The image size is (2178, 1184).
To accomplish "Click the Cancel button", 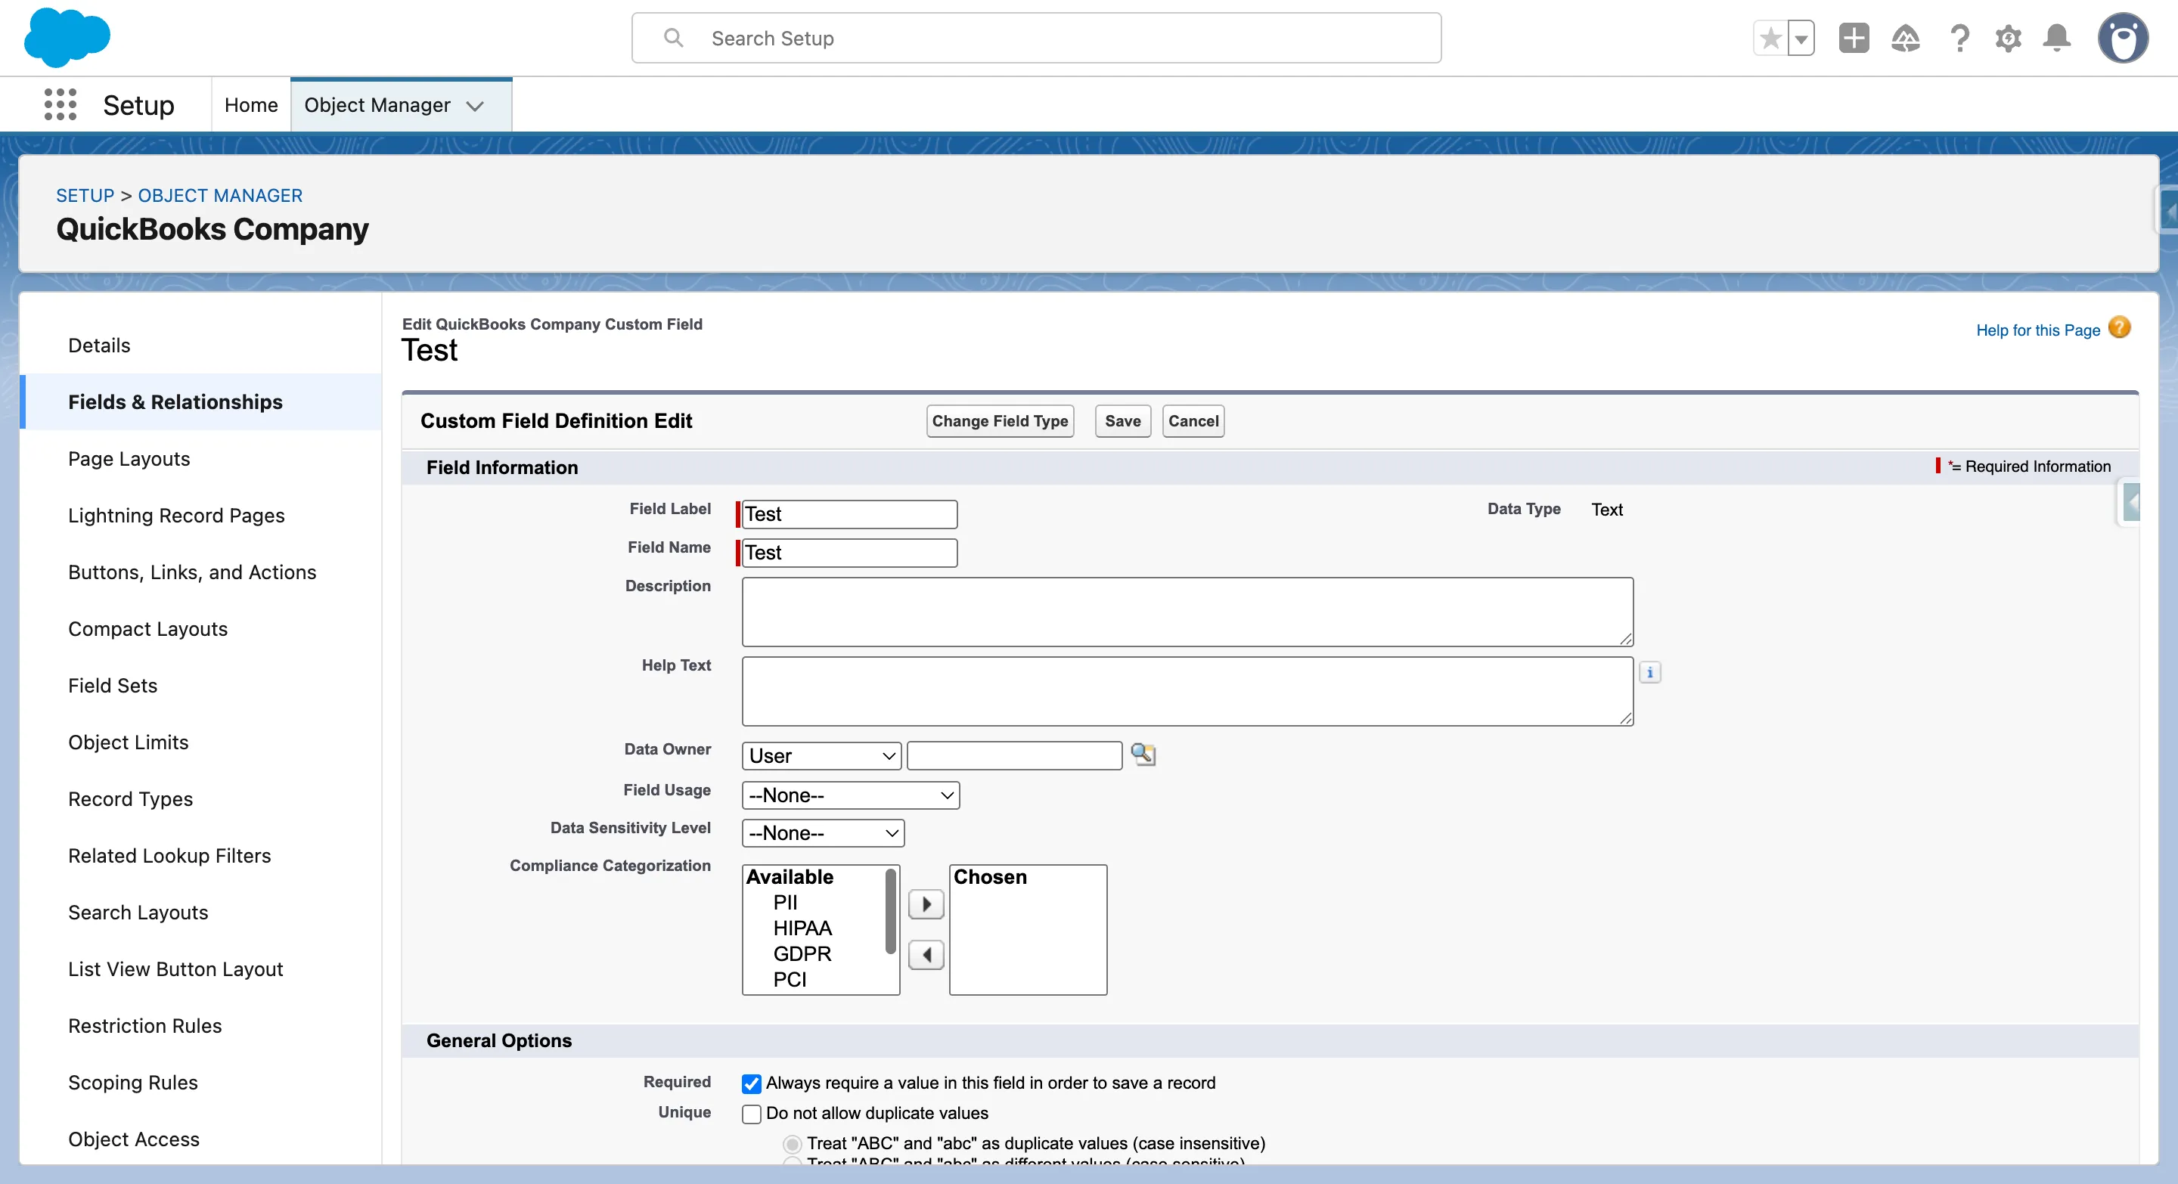I will click(1193, 421).
